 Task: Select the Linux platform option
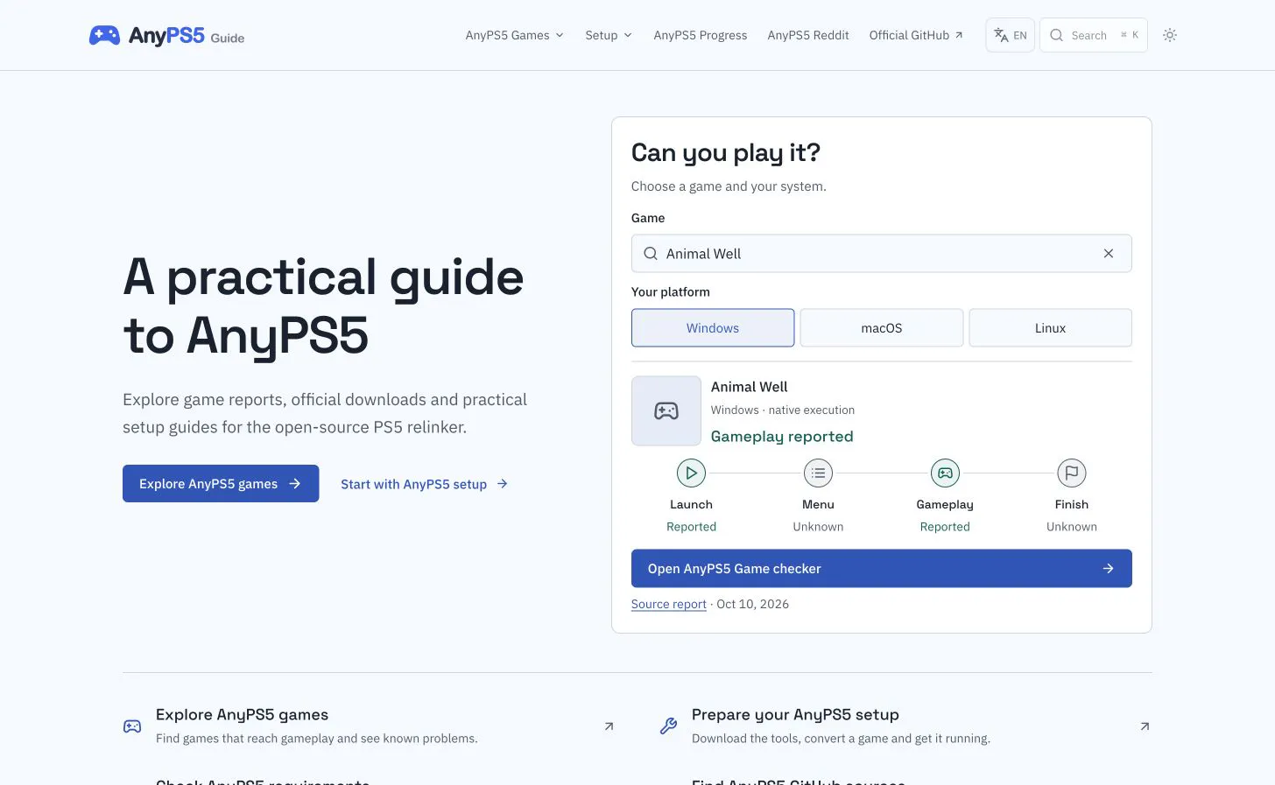coord(1051,328)
